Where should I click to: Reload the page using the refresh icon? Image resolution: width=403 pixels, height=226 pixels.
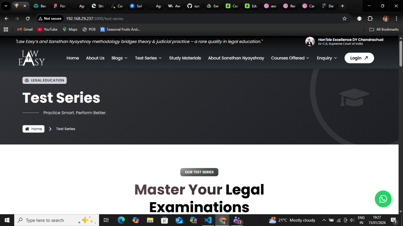[x=28, y=19]
